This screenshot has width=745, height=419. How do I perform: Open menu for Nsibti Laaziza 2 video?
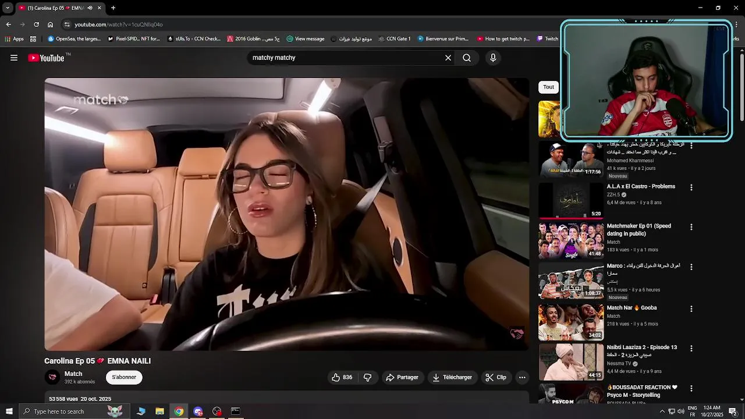tap(691, 348)
